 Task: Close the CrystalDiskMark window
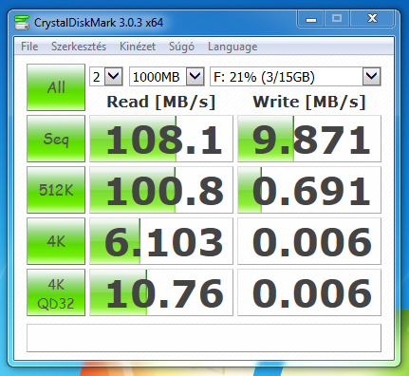point(372,19)
